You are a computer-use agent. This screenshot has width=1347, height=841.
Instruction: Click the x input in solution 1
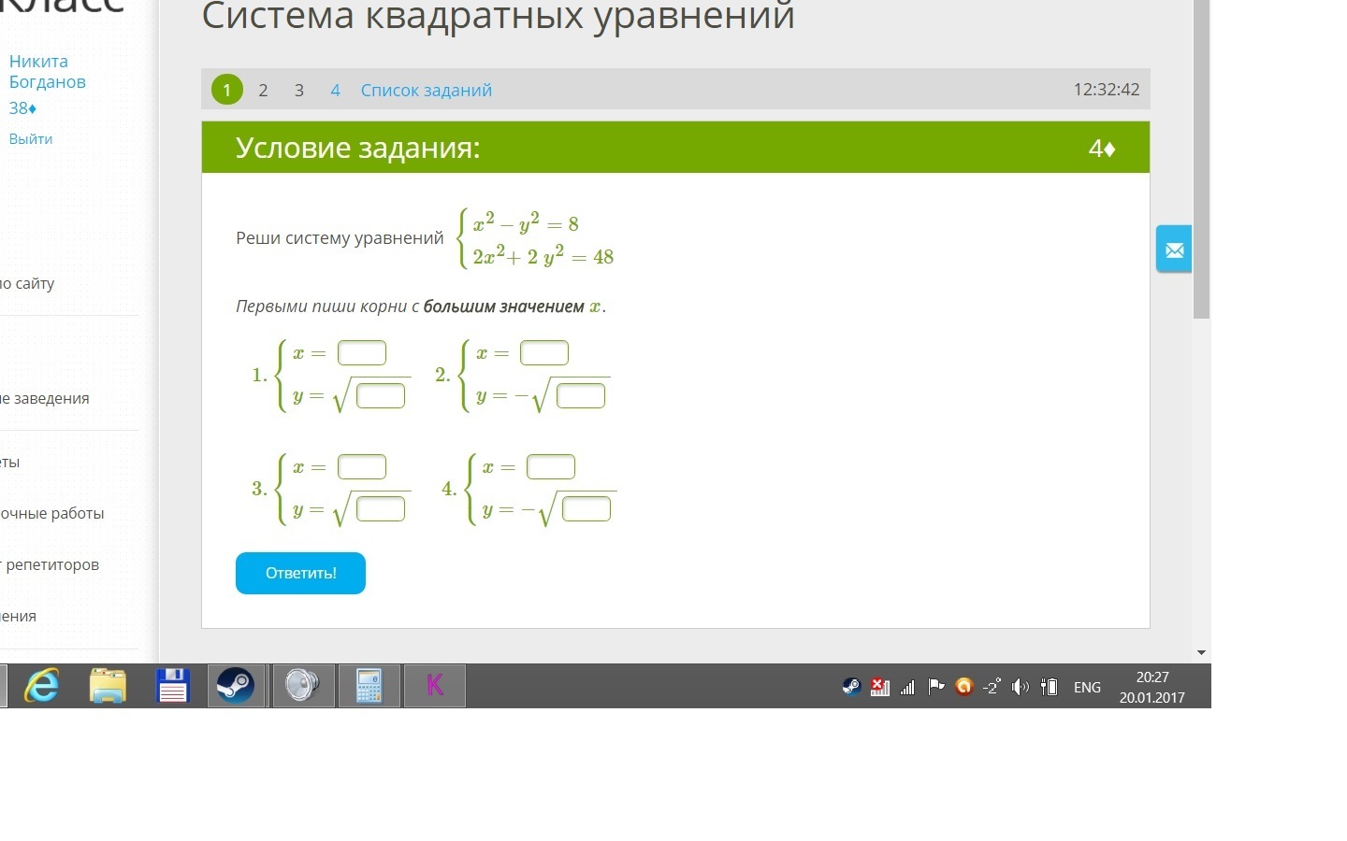[362, 353]
